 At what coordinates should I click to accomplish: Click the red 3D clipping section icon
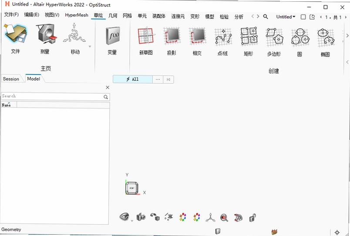point(238,218)
